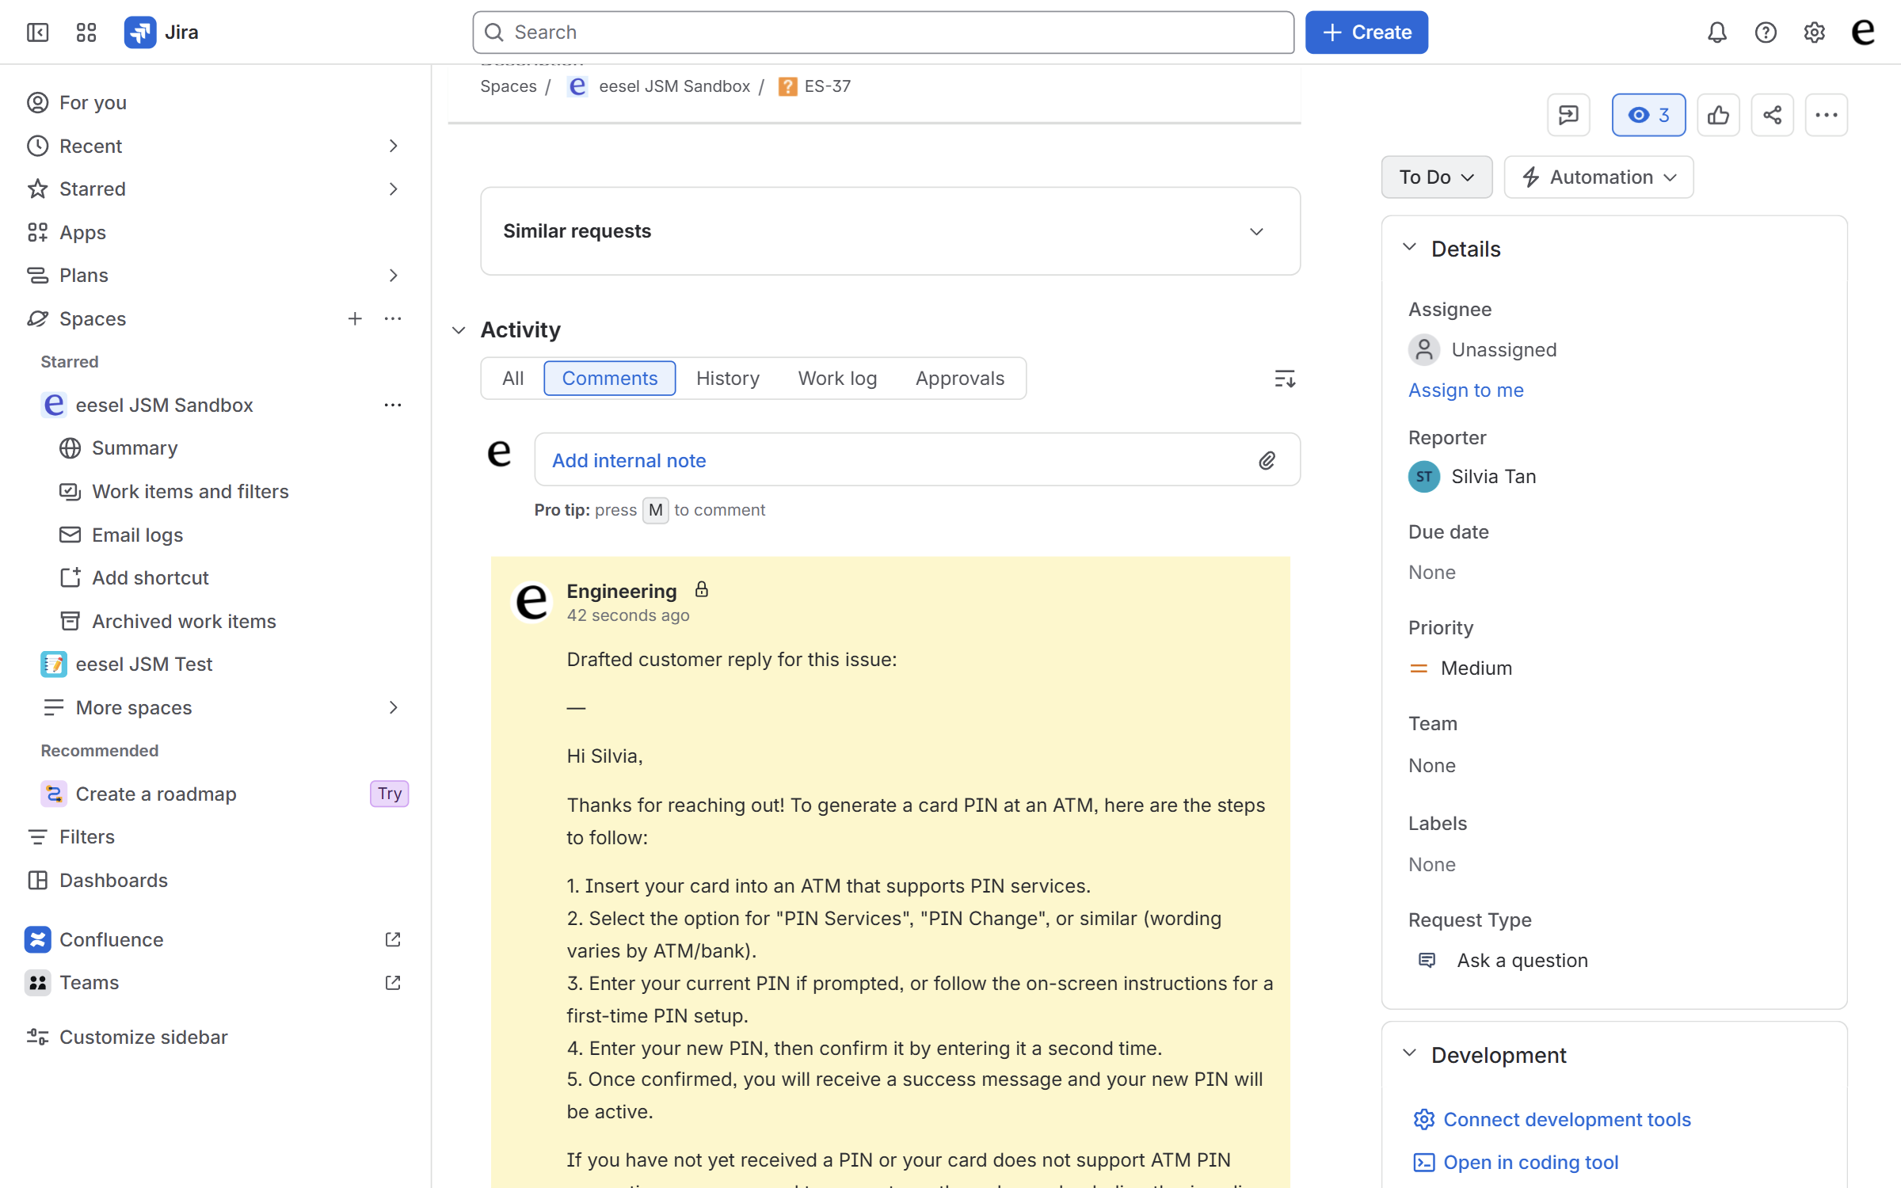
Task: Switch to the Approvals tab
Action: click(960, 379)
